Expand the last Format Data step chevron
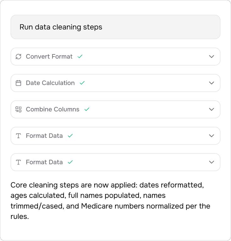 [x=212, y=162]
